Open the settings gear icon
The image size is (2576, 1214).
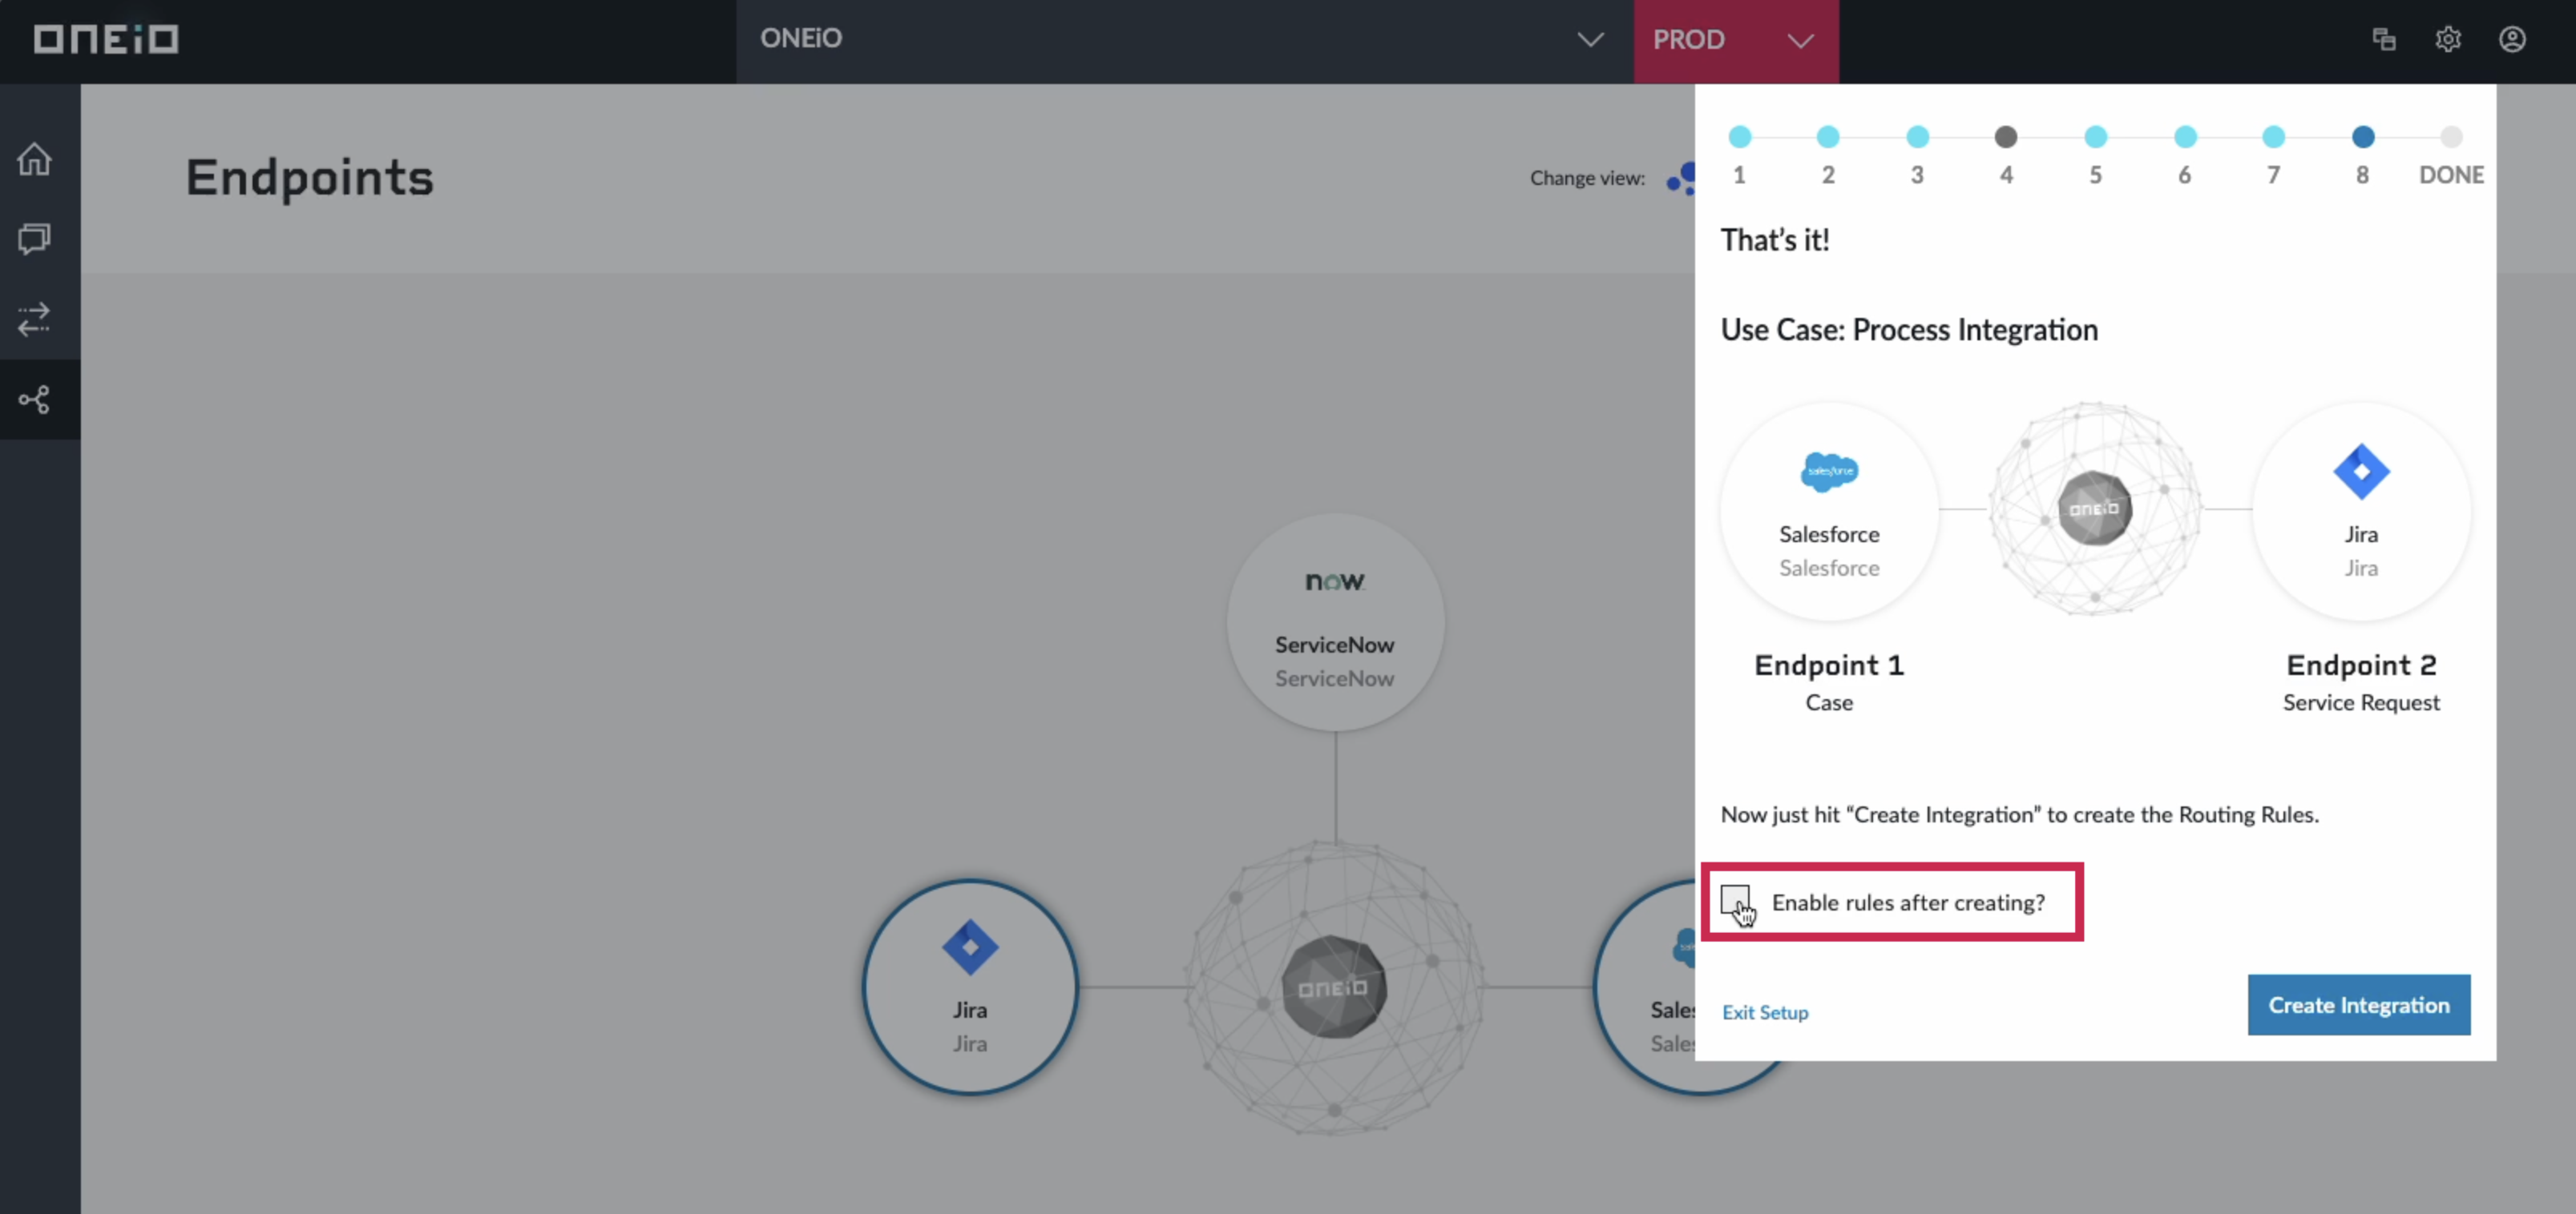click(x=2448, y=39)
